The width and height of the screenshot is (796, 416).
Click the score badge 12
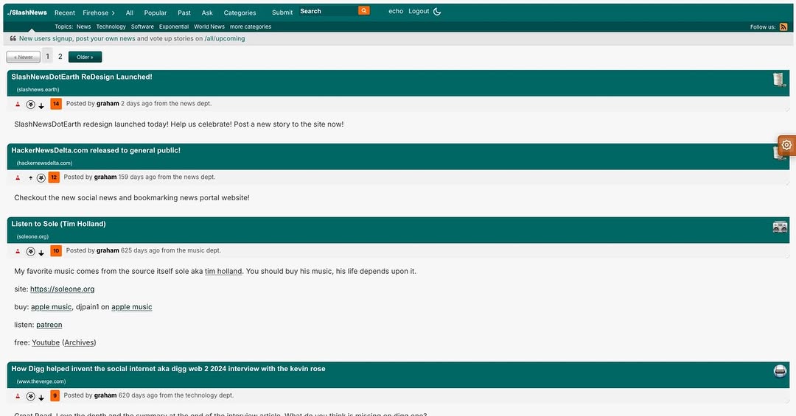tap(54, 177)
